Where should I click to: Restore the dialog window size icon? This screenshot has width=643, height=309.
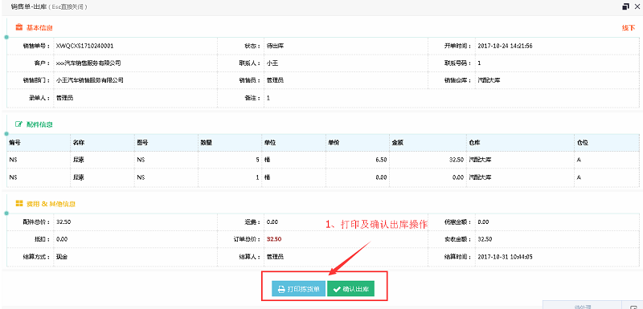click(x=625, y=6)
